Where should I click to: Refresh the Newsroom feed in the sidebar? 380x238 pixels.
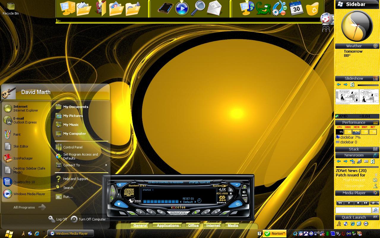pyautogui.click(x=373, y=161)
